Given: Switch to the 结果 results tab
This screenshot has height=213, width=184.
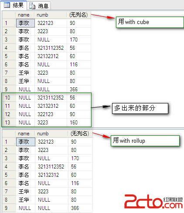Looking at the screenshot, I should [14, 5].
